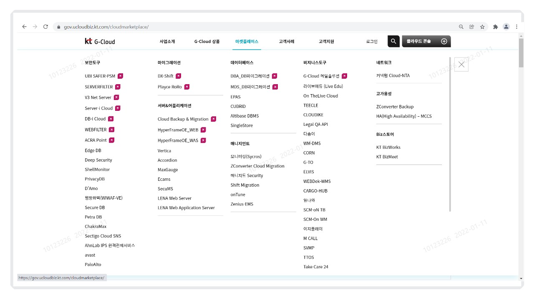Open the G-Cloud 상품 menu
The image size is (534, 300).
click(x=207, y=41)
